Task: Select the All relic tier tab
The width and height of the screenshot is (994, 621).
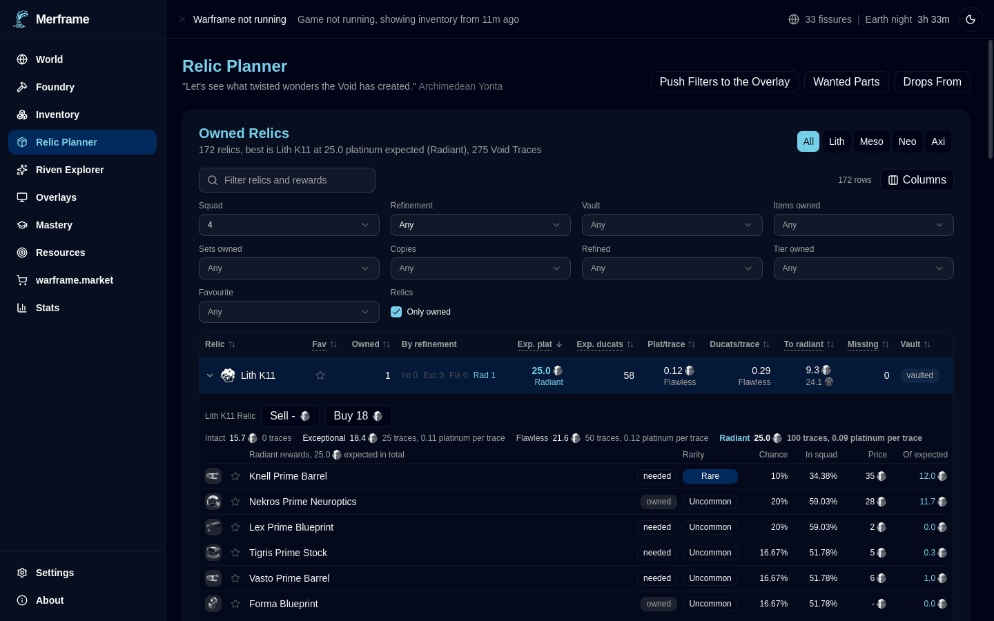Action: tap(808, 141)
